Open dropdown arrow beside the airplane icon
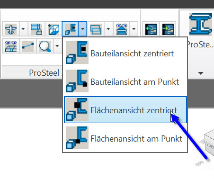214x179 pixels. [23, 29]
